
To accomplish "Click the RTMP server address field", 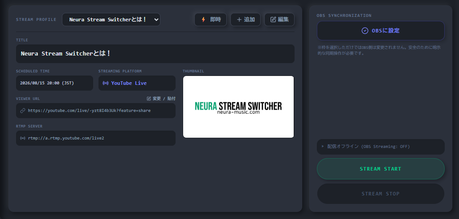I will [x=96, y=138].
